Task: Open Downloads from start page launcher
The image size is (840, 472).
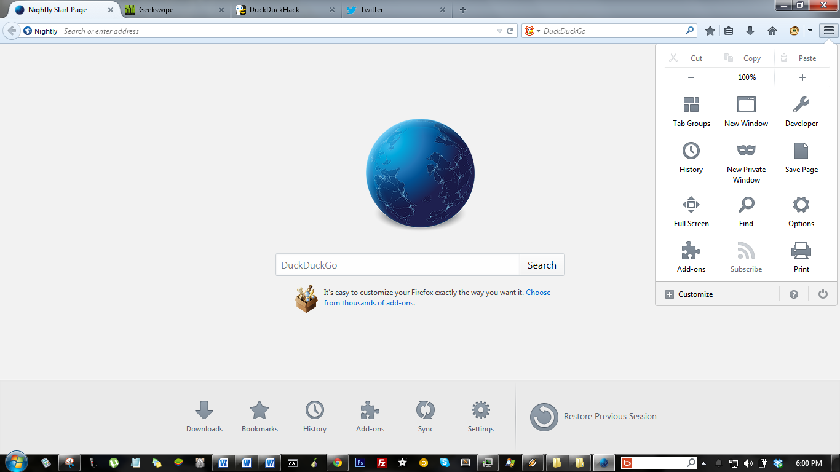Action: [x=204, y=416]
